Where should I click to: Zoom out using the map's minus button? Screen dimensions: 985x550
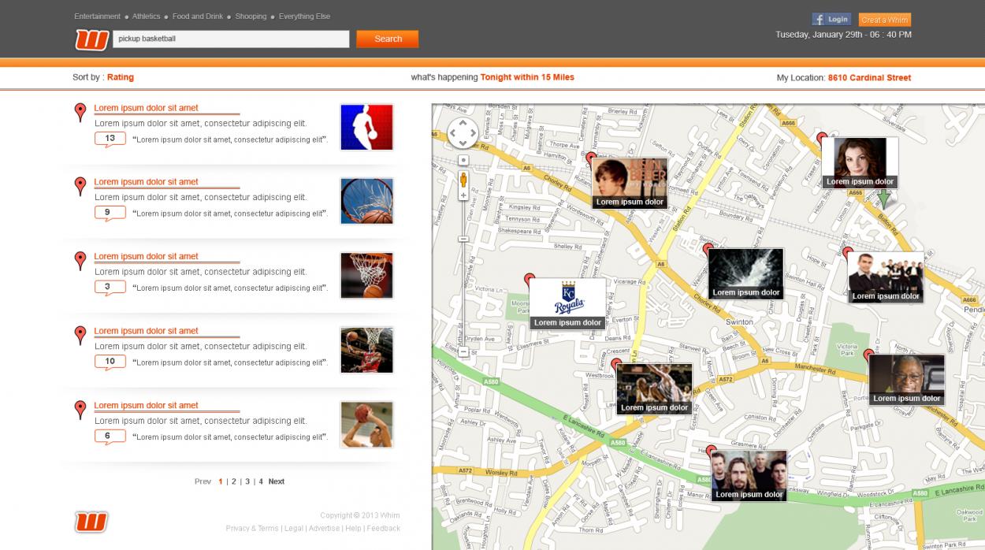[464, 353]
